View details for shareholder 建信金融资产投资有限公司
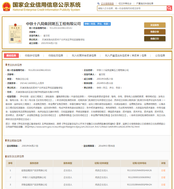Viewport: 174px width, 189px height. pyautogui.click(x=163, y=171)
